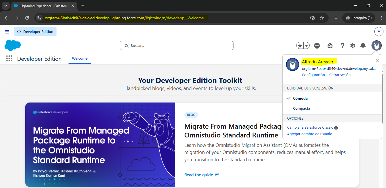Close the Lightning Experience browser tab
The image size is (386, 188).
72,6
